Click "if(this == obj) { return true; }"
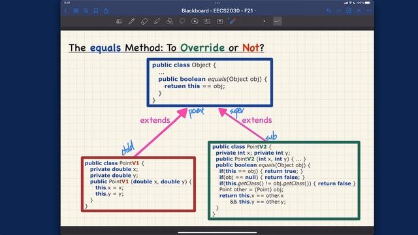This screenshot has height=235, width=418. pyautogui.click(x=261, y=171)
